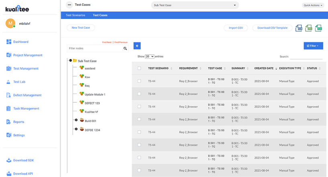
Task: Click the filter nodes search magnifier icon
Action: point(125,48)
